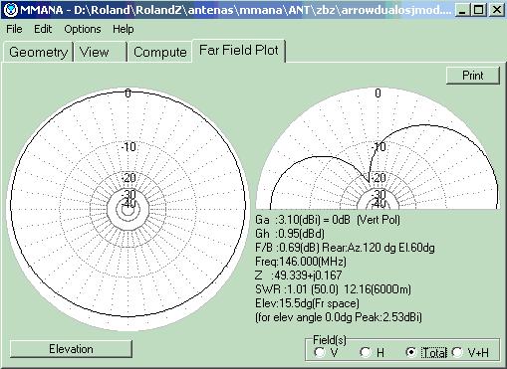Click the MMANA app icon in title bar

coord(11,10)
